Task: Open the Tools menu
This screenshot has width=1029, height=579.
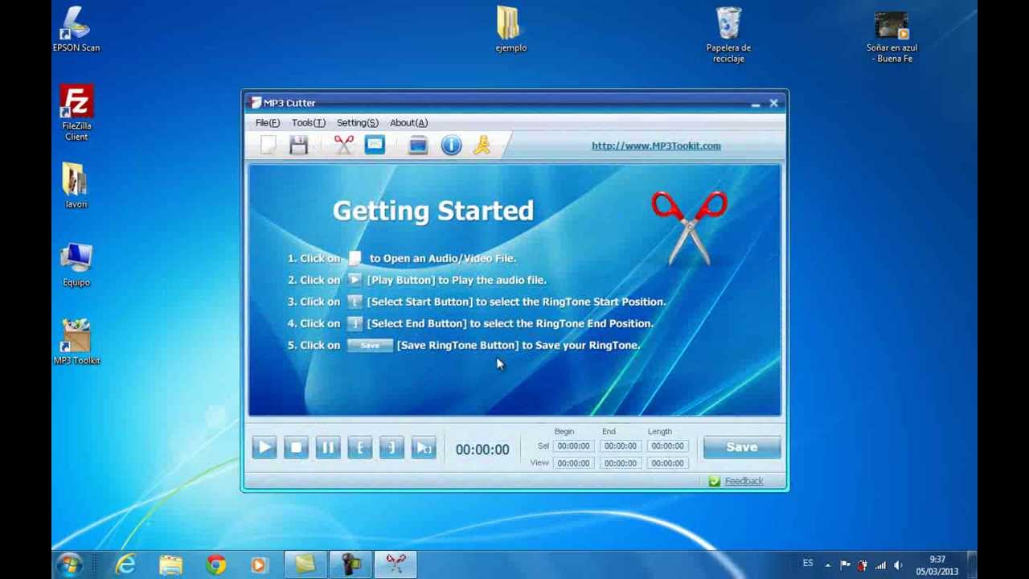Action: click(x=309, y=123)
